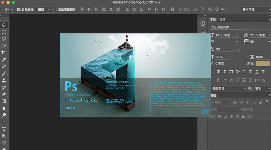Open the Info panel icon
This screenshot has width=271, height=150.
(x=203, y=24)
